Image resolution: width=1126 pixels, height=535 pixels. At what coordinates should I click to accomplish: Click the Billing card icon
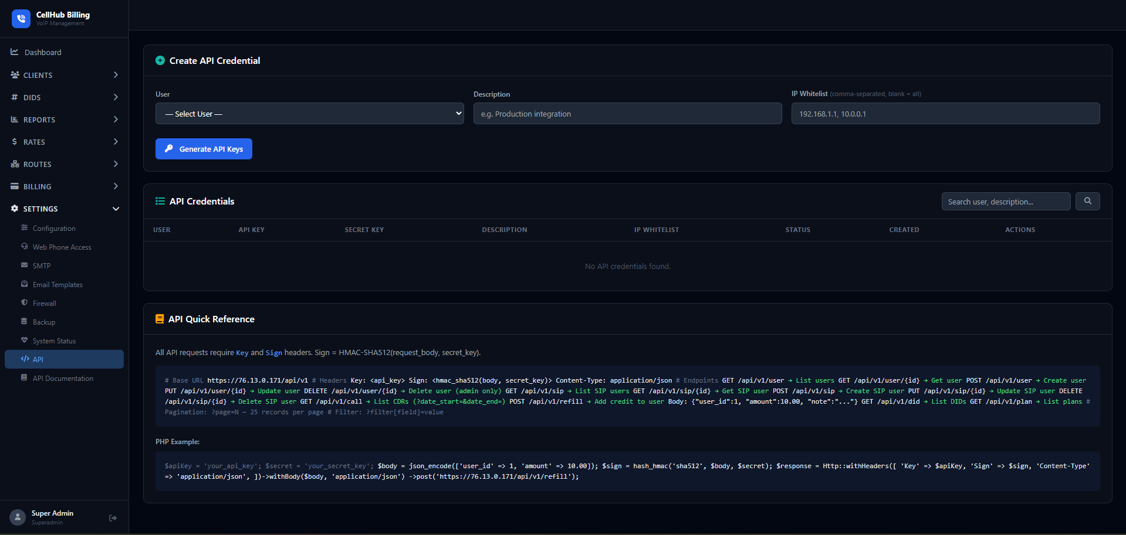click(x=15, y=186)
